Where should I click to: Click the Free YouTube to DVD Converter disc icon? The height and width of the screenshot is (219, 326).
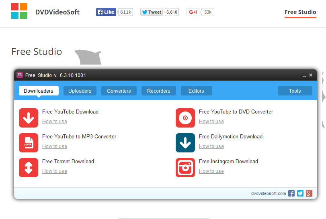click(185, 118)
